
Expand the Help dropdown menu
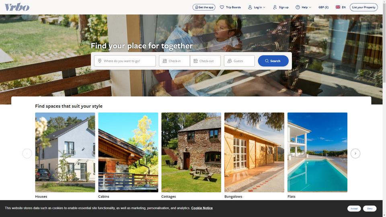pyautogui.click(x=303, y=7)
